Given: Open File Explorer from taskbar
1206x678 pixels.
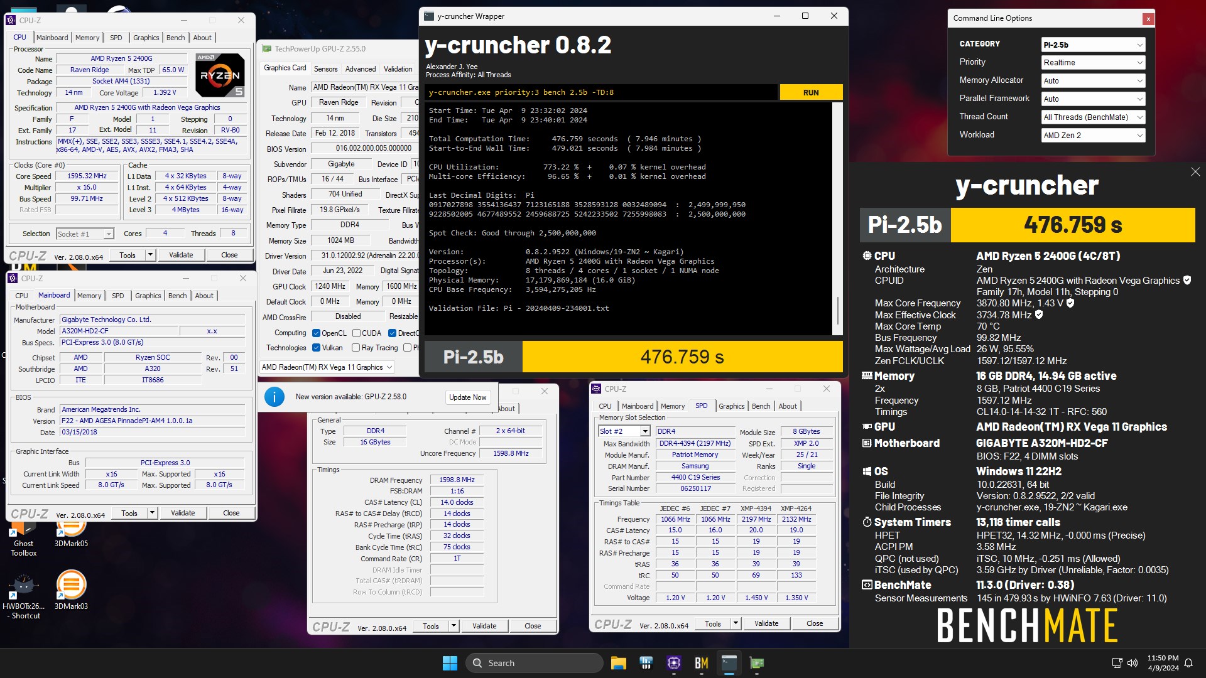Looking at the screenshot, I should click(x=618, y=663).
